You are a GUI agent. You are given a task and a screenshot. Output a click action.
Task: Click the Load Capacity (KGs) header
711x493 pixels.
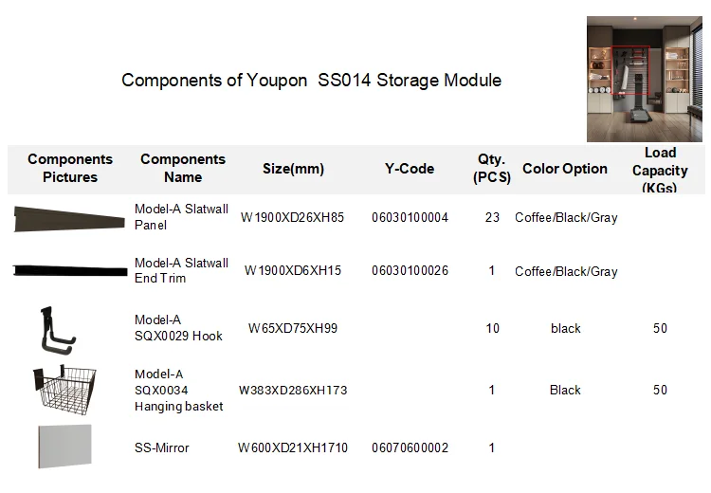pyautogui.click(x=660, y=170)
